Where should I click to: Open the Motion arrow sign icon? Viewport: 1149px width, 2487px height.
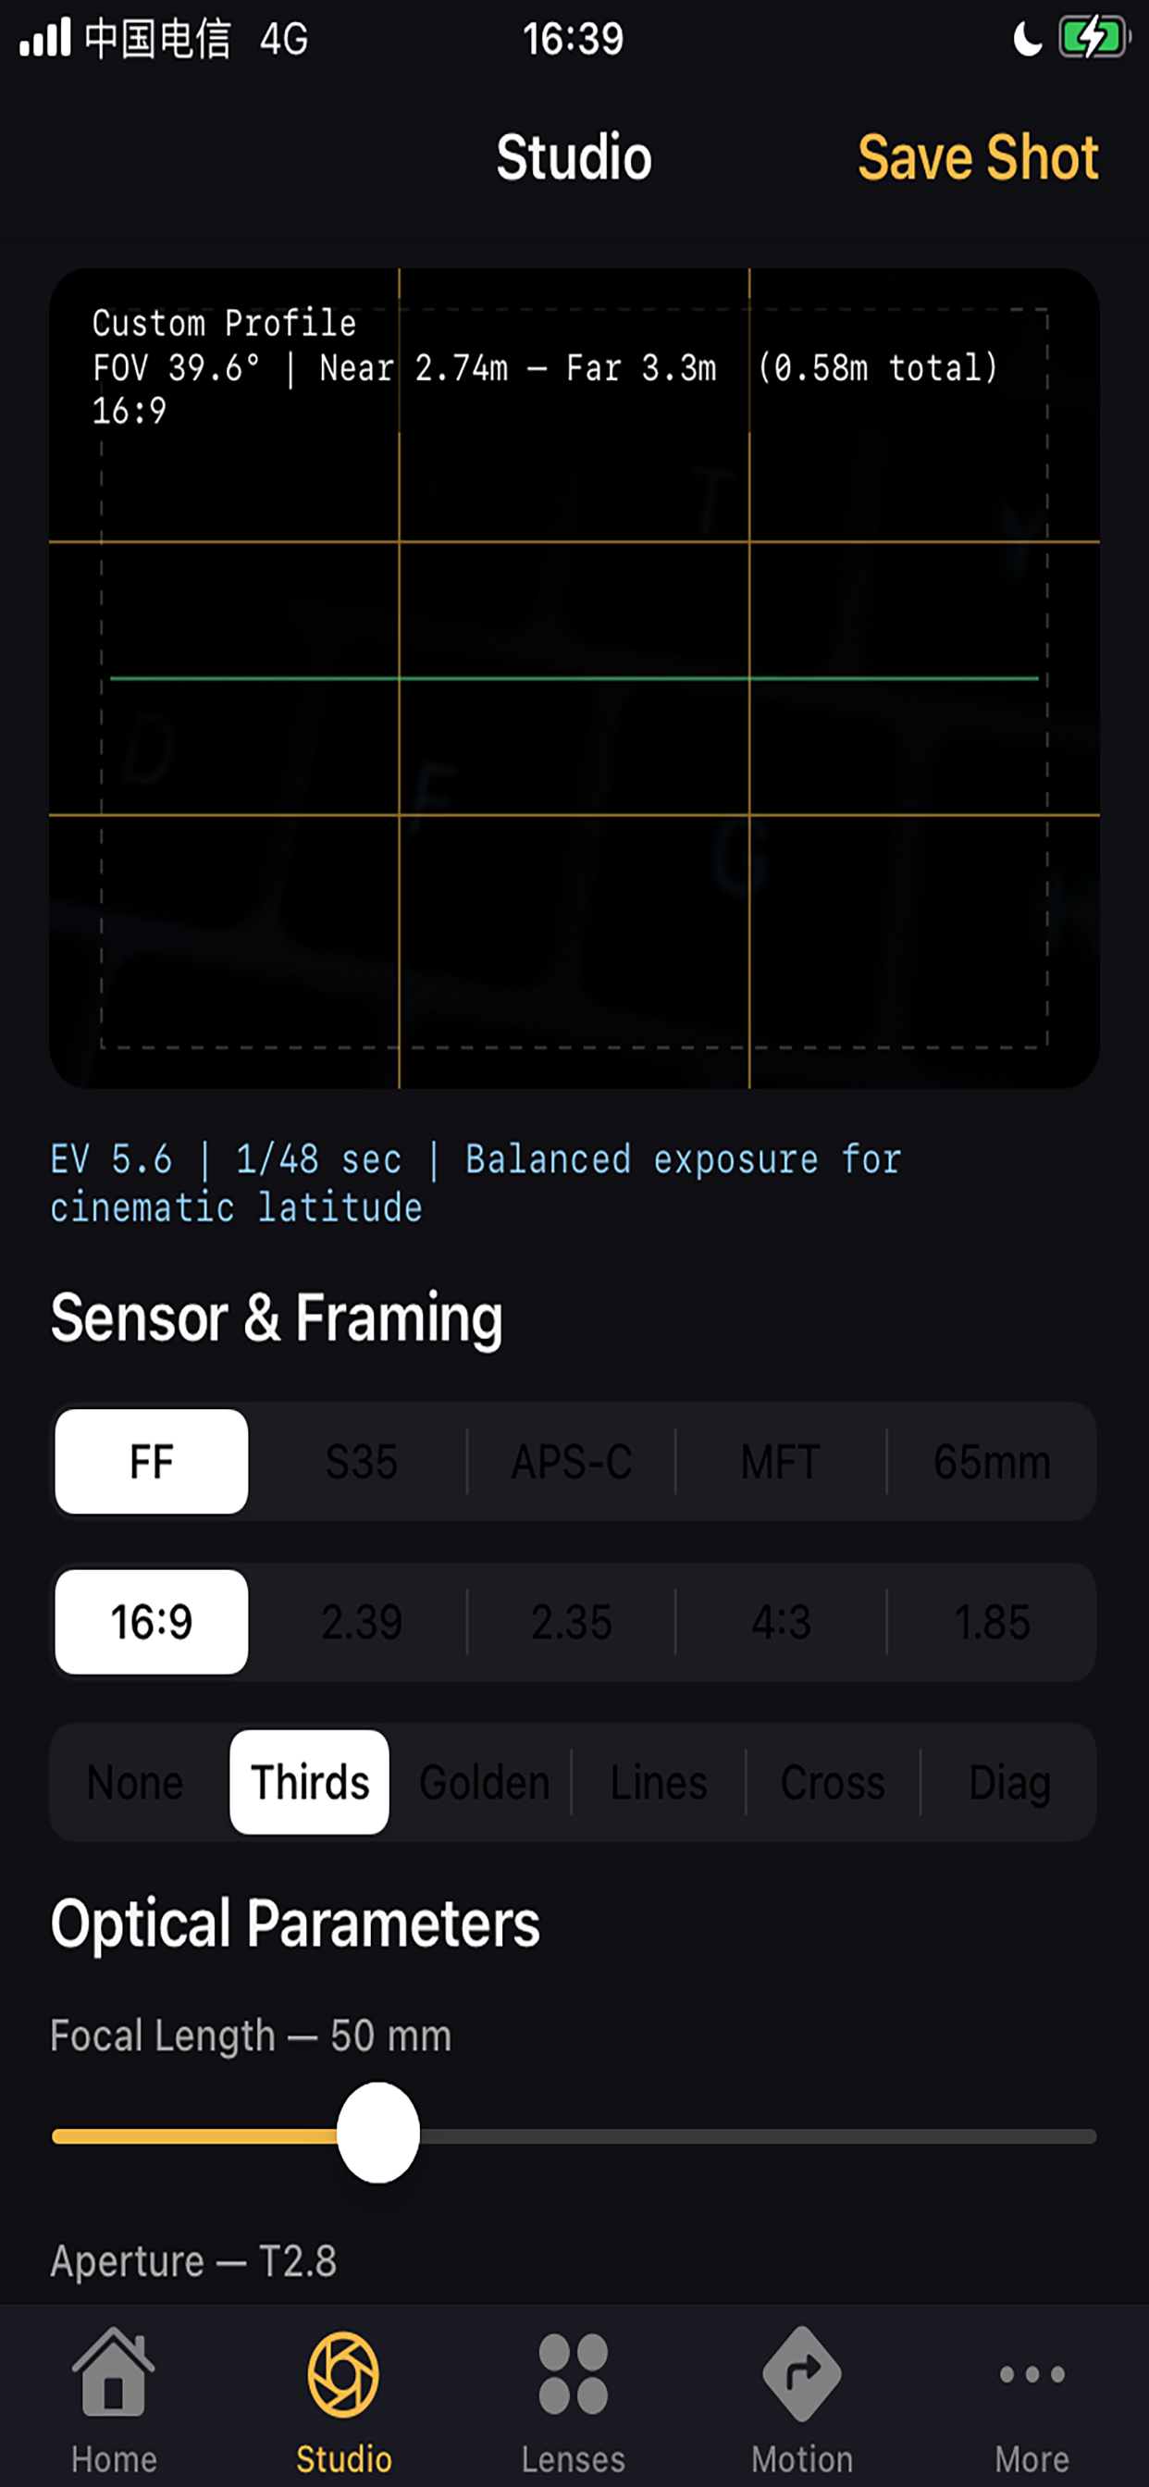click(x=802, y=2373)
